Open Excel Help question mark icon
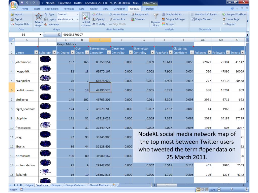Image resolution: width=258 pixels, height=193 pixels. tap(232, 8)
